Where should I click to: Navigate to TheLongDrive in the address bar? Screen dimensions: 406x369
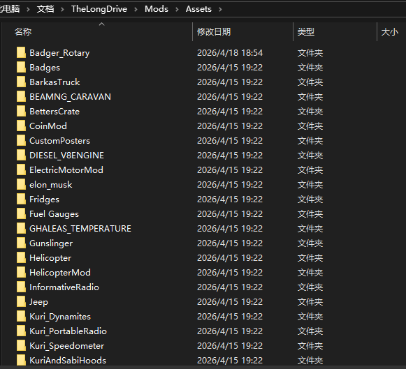[99, 9]
